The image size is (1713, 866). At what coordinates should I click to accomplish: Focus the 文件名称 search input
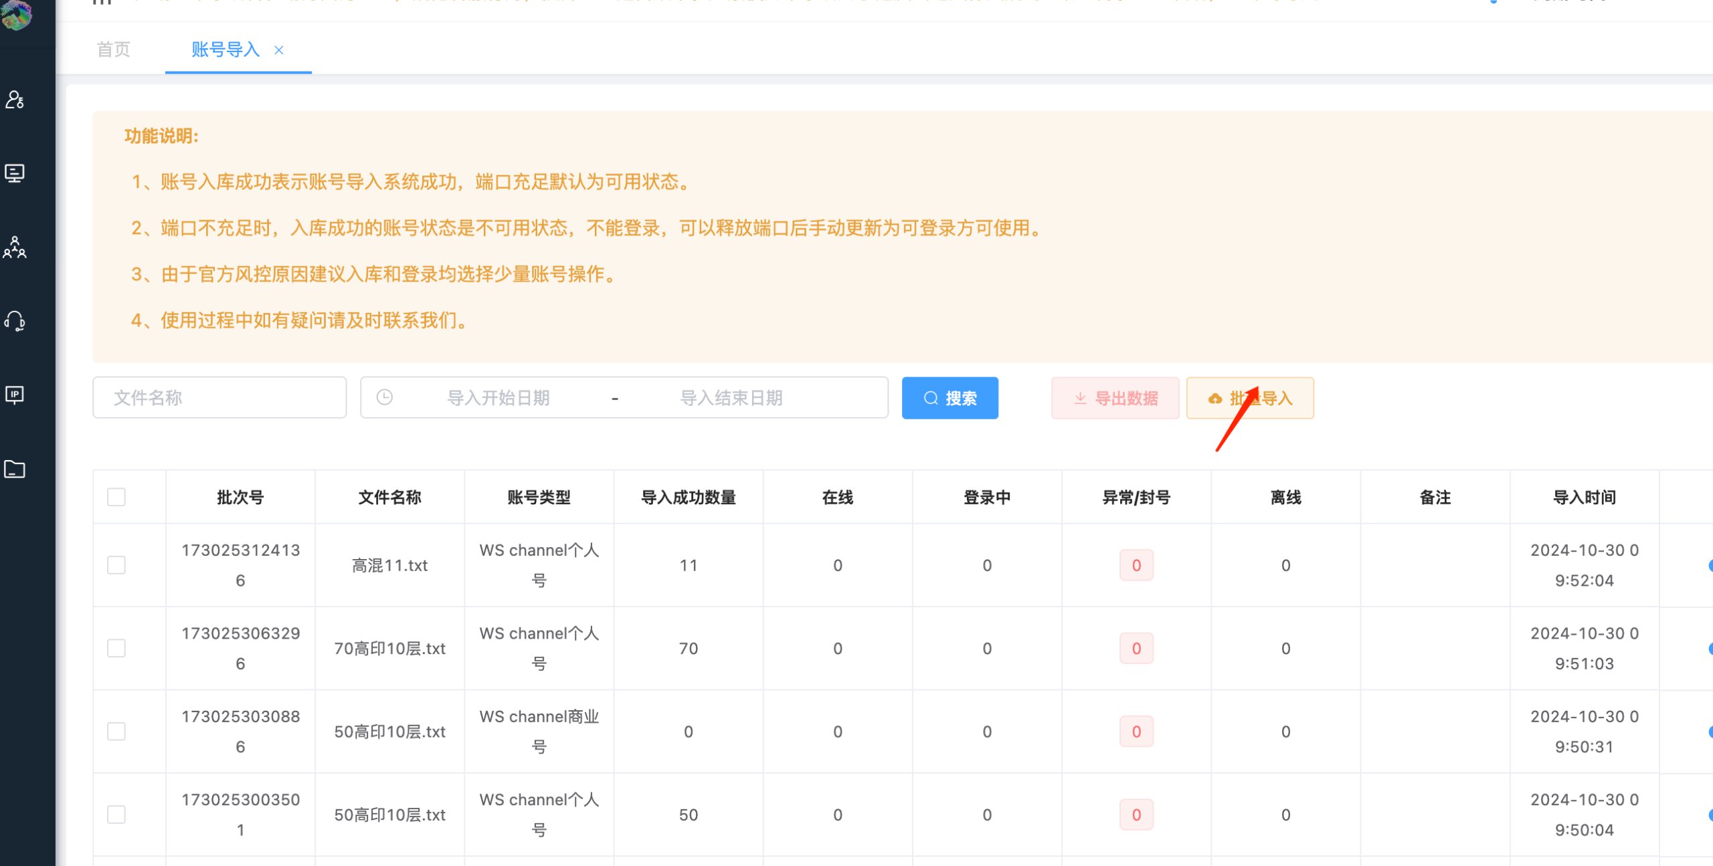219,398
